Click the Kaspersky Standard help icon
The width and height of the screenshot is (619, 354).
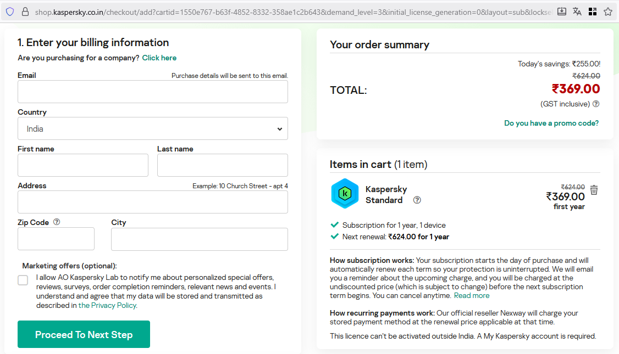click(417, 200)
